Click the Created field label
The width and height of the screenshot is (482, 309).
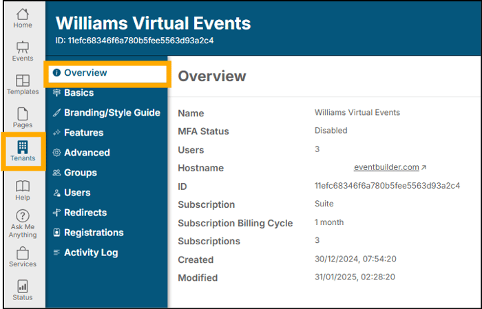coord(196,260)
